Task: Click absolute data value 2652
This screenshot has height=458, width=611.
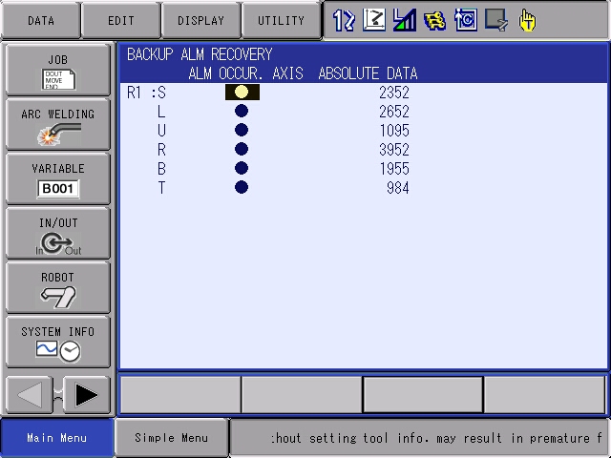Action: (x=394, y=112)
